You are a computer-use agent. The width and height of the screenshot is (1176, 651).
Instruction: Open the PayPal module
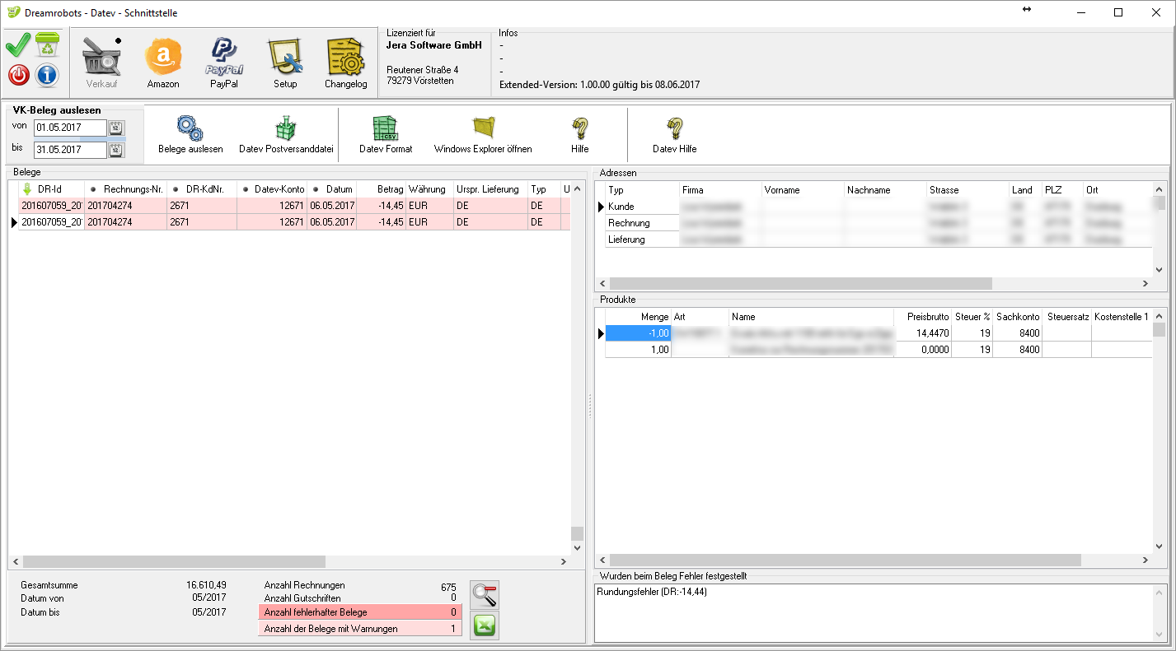(223, 63)
